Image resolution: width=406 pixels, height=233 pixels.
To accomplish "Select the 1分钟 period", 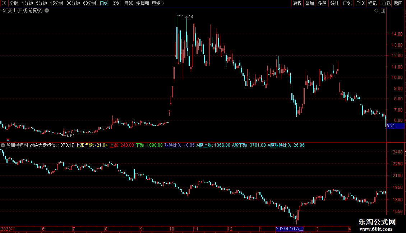I will pos(27,3).
